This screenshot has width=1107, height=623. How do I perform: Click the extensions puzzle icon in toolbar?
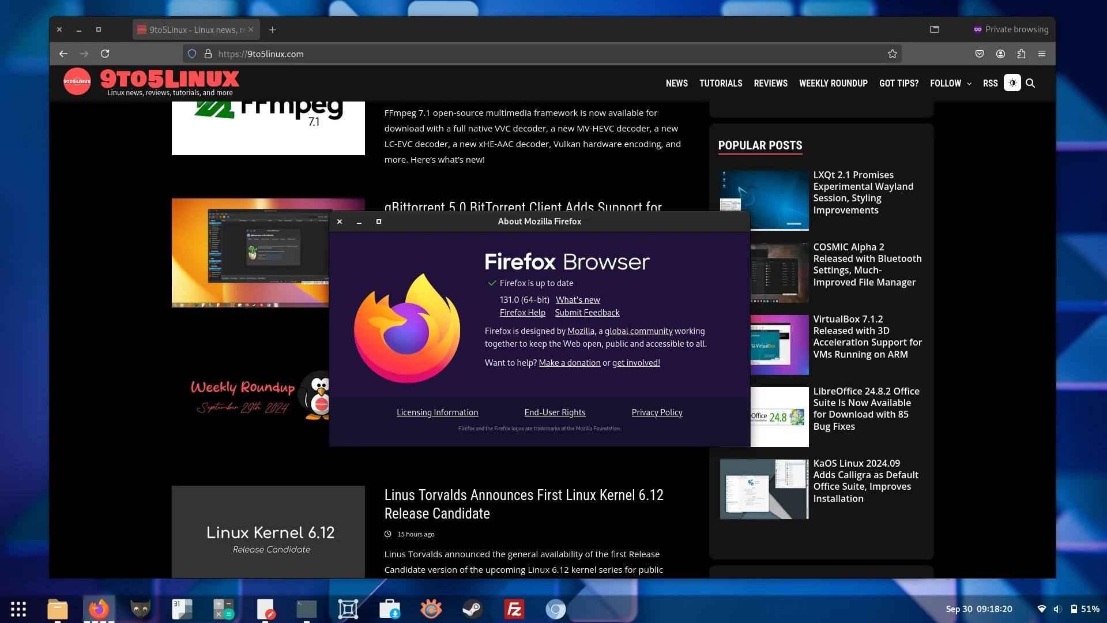coord(1021,53)
